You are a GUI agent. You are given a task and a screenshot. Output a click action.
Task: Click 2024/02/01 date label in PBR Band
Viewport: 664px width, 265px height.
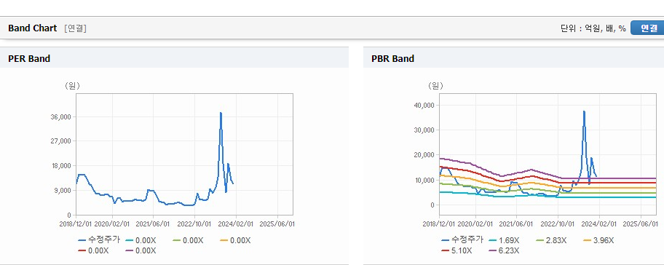[599, 224]
